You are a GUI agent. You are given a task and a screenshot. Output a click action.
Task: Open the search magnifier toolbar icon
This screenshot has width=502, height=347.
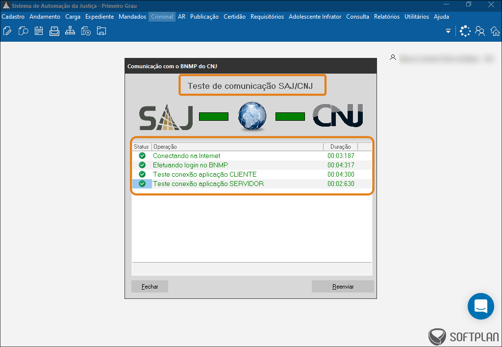[23, 31]
